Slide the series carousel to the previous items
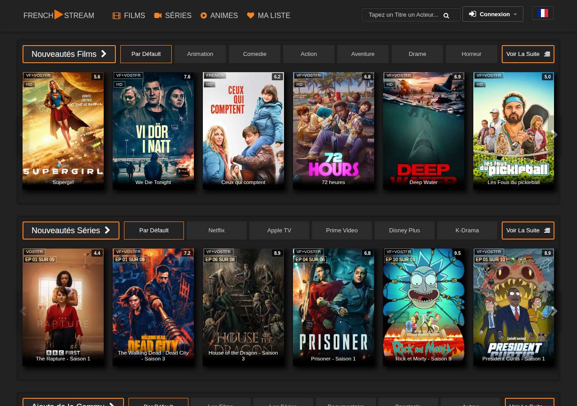Screen dimensions: 577x406 point(23,311)
